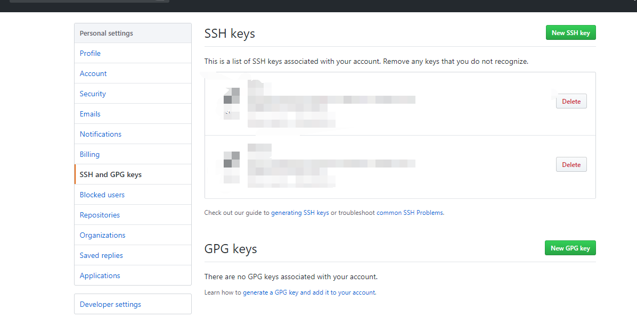Screen dimensions: 637x318
Task: Open generate a GPG key link
Action: [x=309, y=292]
